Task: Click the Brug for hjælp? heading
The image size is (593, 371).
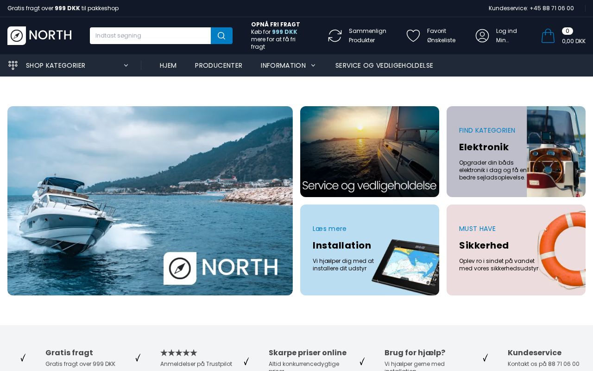Action: pyautogui.click(x=415, y=353)
